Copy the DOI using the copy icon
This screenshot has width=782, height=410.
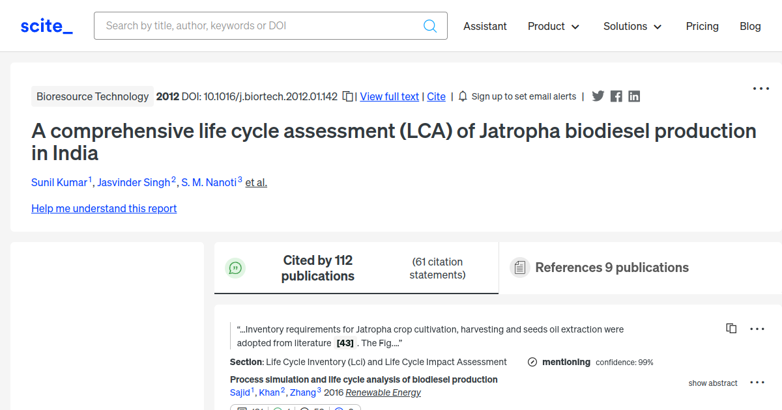pyautogui.click(x=347, y=96)
